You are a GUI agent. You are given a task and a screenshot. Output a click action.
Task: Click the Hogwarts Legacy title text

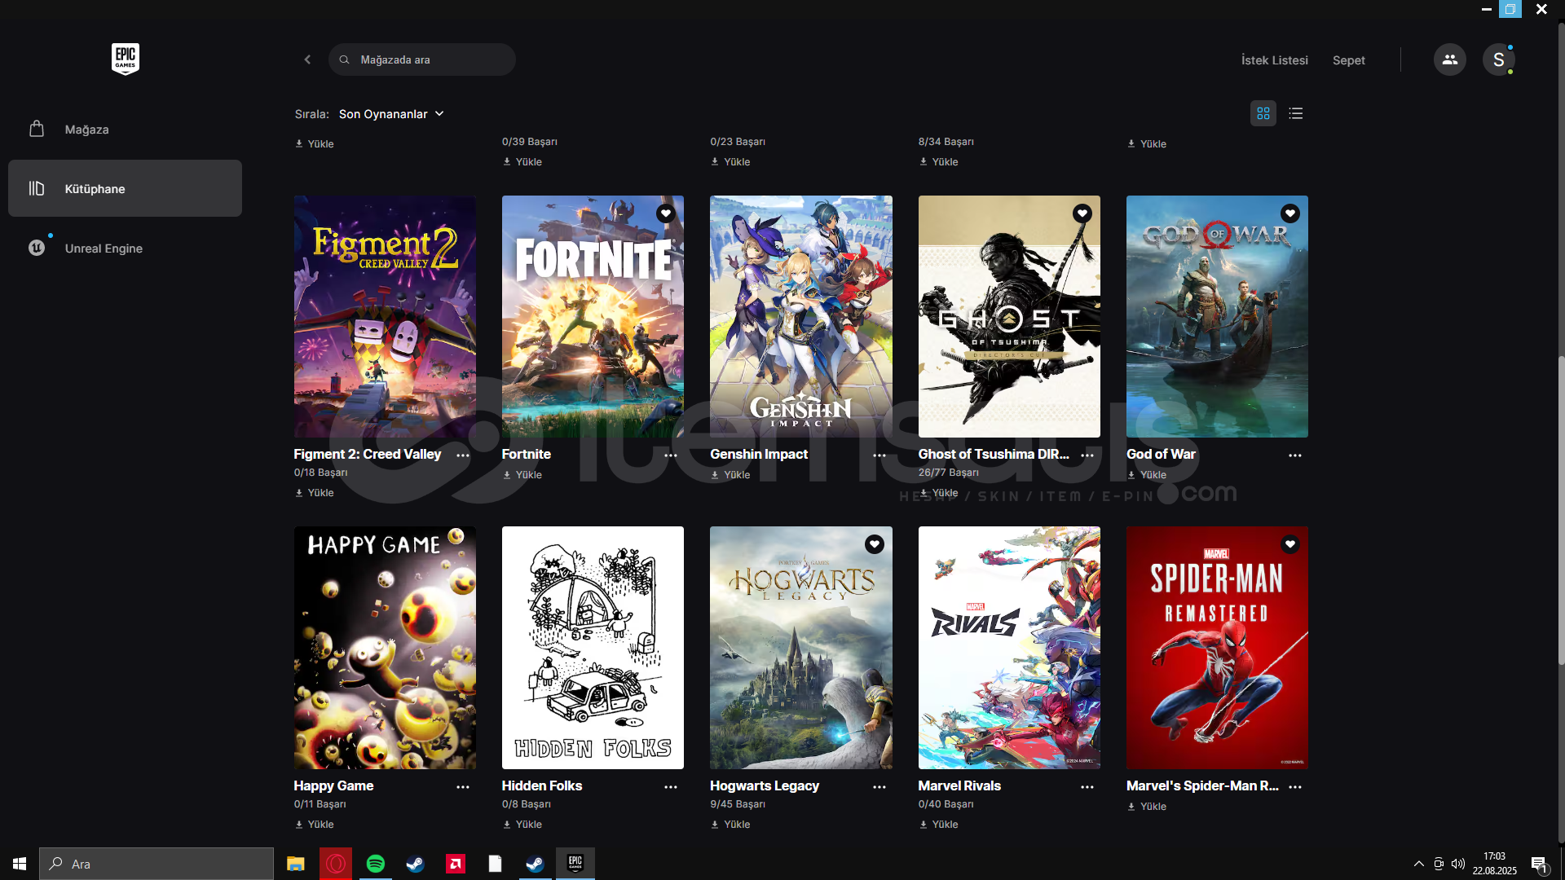click(x=765, y=785)
